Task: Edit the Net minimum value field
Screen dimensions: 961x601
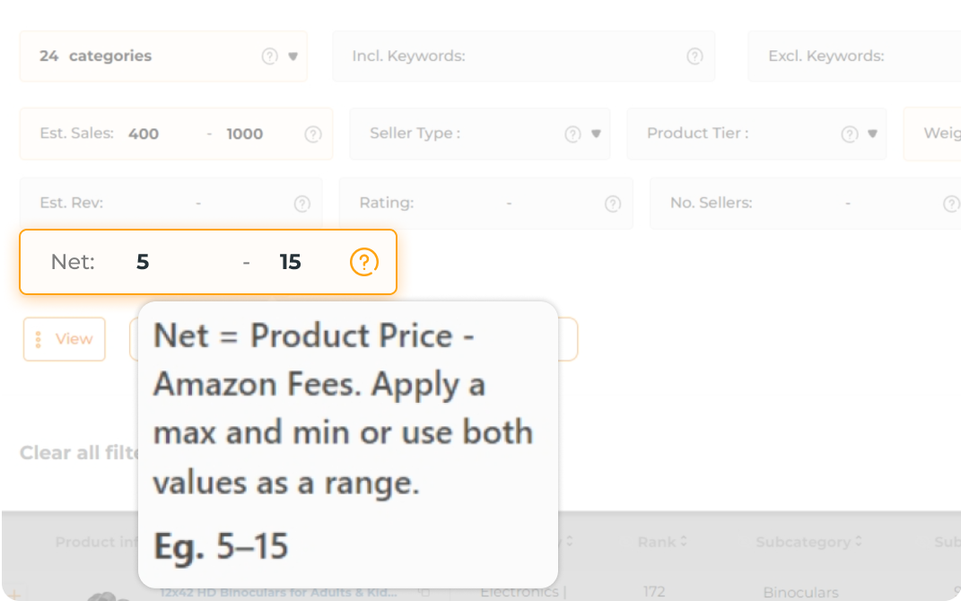Action: [x=142, y=262]
